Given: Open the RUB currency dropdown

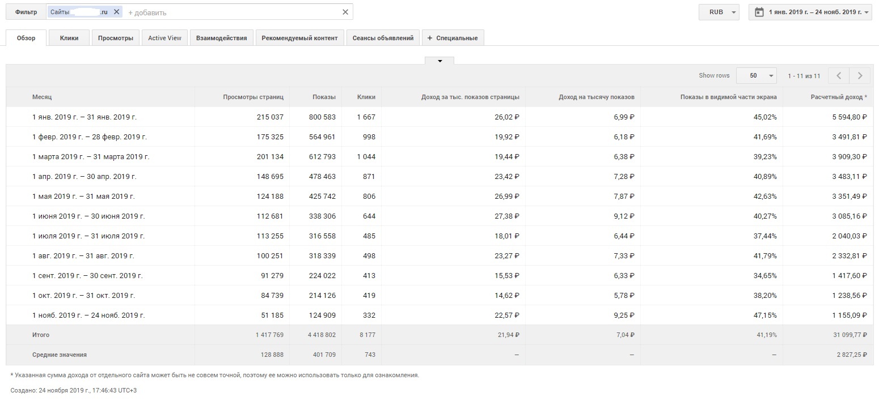Looking at the screenshot, I should click(719, 12).
